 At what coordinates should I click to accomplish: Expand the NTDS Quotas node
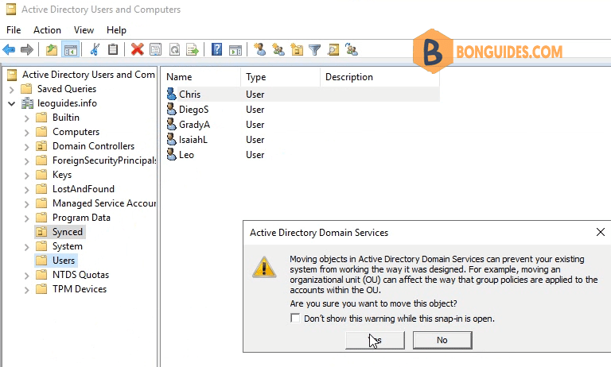26,275
